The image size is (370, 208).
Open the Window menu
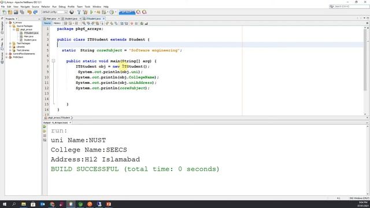(97, 6)
